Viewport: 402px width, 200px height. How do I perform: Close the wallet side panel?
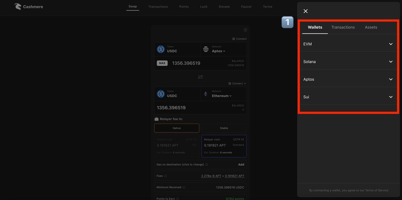(x=306, y=11)
